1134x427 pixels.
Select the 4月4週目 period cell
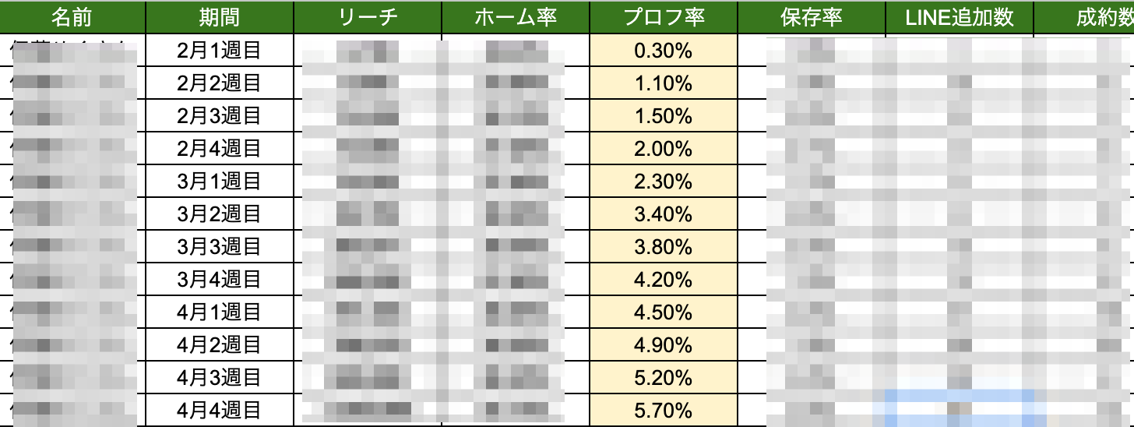220,410
